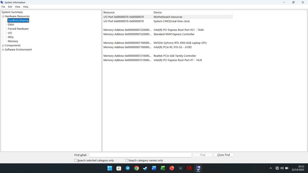Open the red CV AVR app on the taskbar
Screen dimensions: 308x173
tap(189, 168)
